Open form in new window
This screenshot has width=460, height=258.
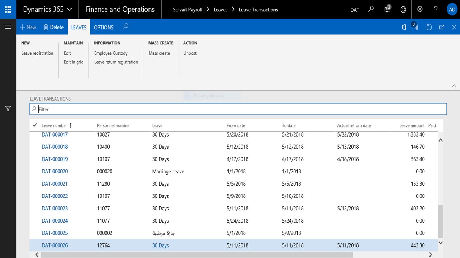442,27
